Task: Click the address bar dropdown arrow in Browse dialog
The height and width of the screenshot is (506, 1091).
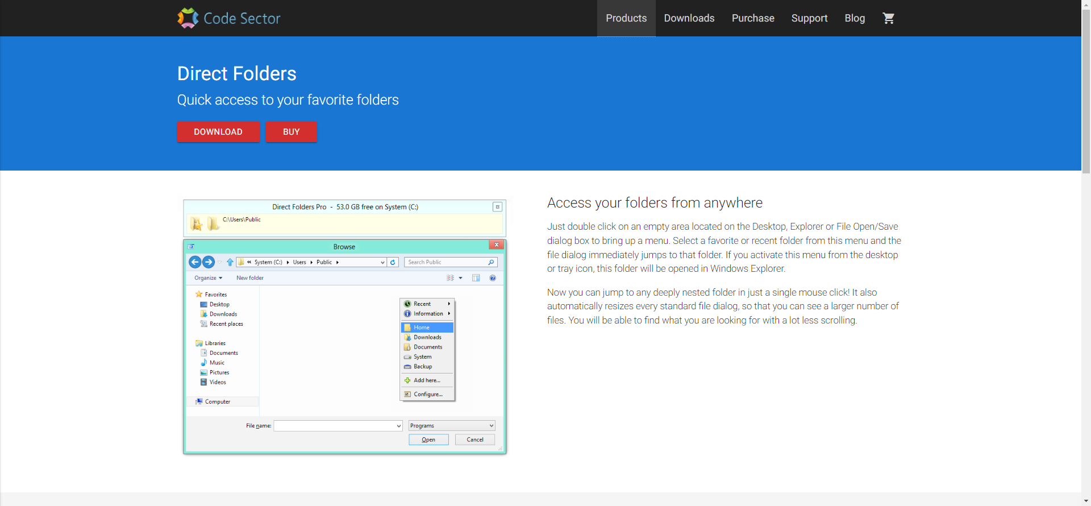Action: 382,262
